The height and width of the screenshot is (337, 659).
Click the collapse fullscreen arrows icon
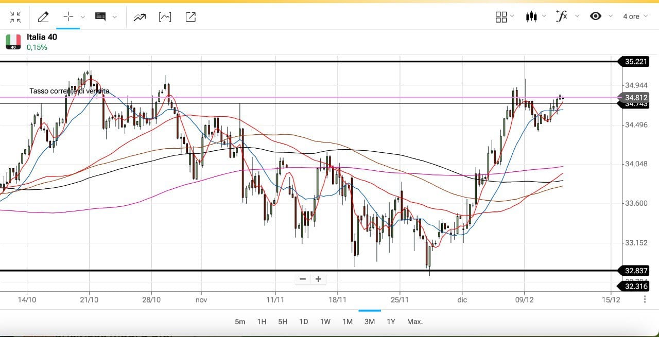tap(15, 17)
